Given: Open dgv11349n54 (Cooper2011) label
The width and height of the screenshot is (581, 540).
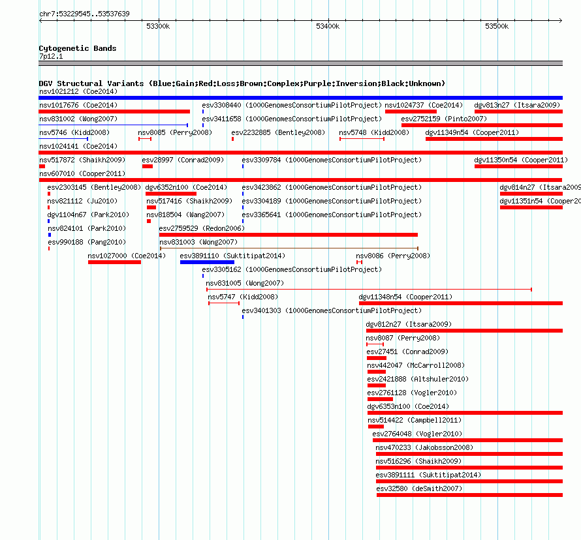Looking at the screenshot, I should (x=473, y=132).
